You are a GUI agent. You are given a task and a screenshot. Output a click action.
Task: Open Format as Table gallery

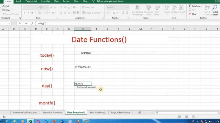click(148, 11)
